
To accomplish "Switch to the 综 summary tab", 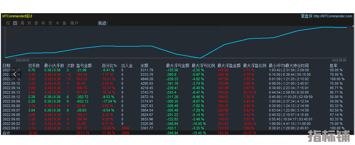I will [x=8, y=23].
